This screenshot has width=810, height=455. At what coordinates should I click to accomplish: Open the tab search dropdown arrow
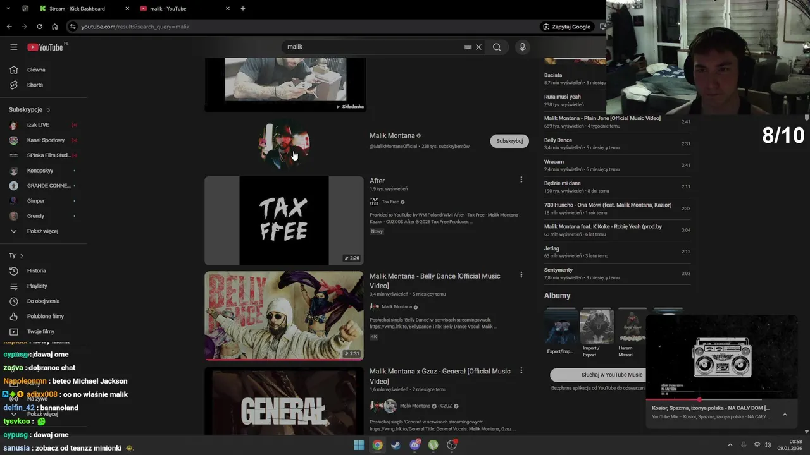(x=8, y=8)
